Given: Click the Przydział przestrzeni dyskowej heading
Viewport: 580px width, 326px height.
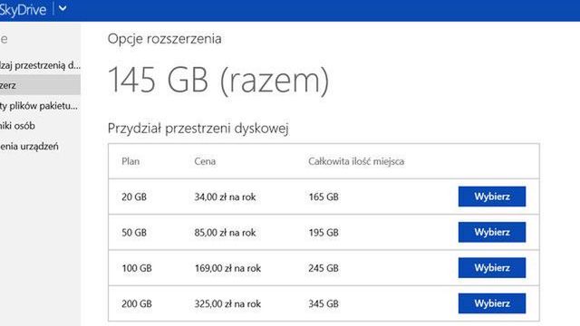Looking at the screenshot, I should (x=198, y=129).
